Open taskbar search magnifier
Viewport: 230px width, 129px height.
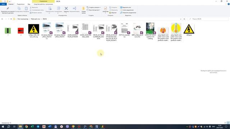[9, 126]
